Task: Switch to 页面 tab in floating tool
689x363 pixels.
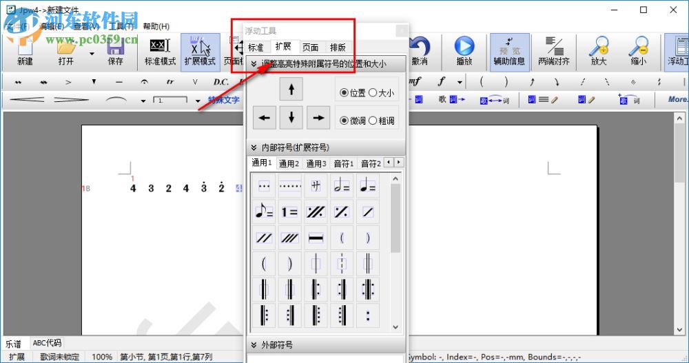Action: (x=310, y=48)
